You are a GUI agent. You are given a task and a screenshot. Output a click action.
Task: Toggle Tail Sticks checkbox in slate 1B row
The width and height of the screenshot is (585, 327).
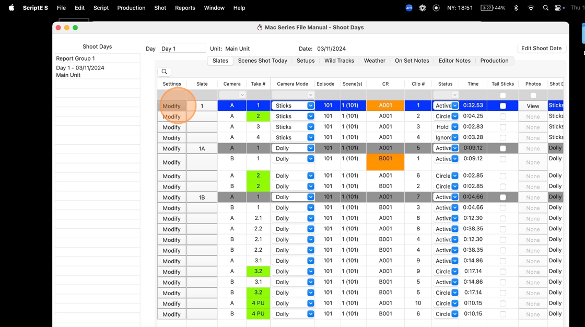tap(502, 197)
